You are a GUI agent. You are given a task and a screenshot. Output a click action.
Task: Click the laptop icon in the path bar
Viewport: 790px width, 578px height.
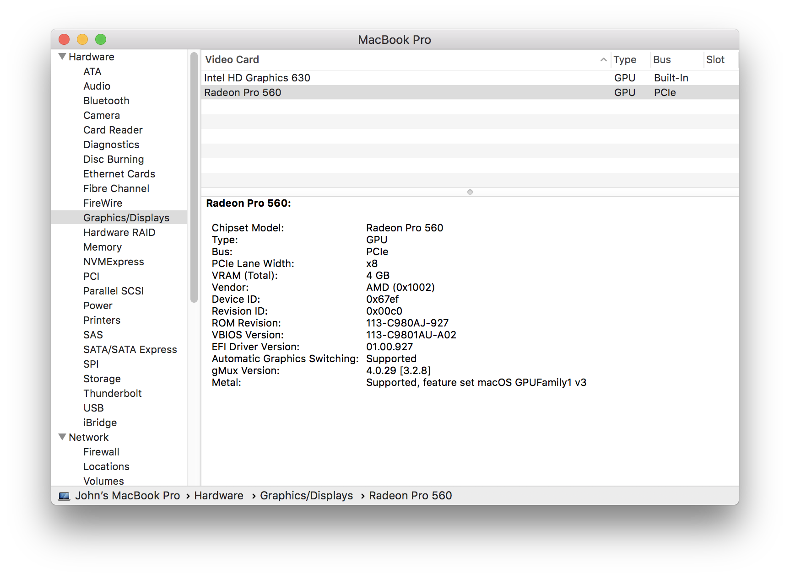click(65, 496)
